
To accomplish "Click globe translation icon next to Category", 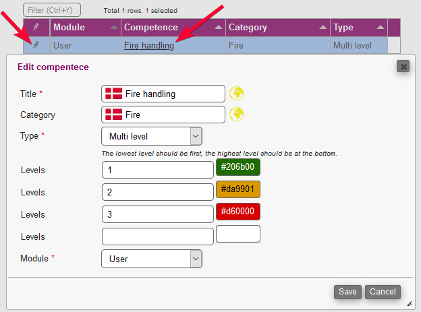I will [236, 115].
